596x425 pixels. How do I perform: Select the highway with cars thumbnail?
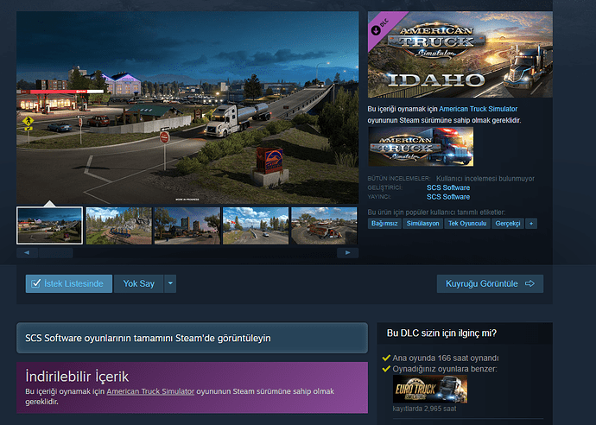click(256, 225)
